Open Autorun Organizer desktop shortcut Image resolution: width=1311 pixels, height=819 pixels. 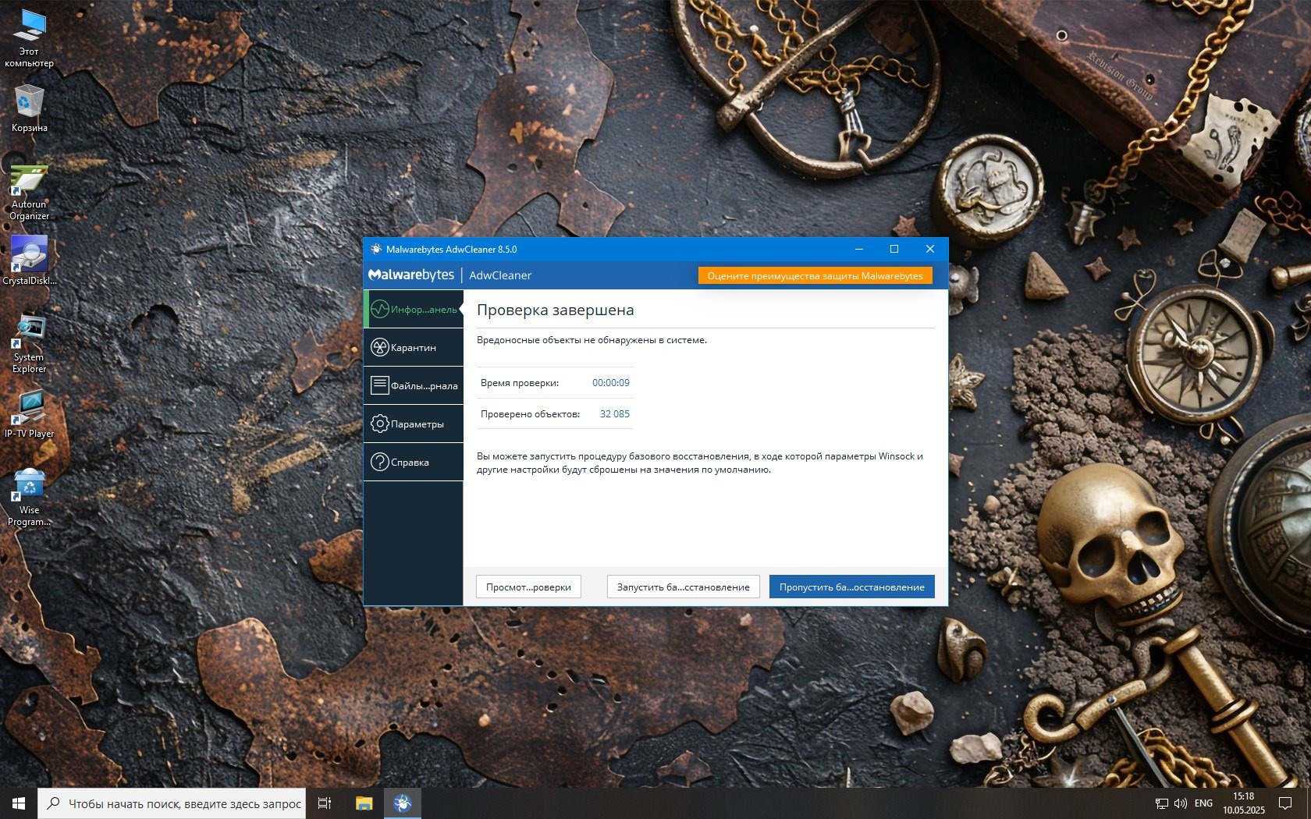[29, 192]
